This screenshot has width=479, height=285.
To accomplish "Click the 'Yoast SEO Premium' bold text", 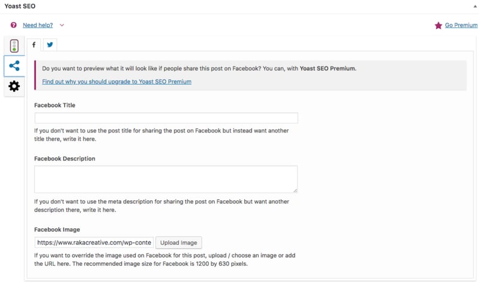I will 328,69.
